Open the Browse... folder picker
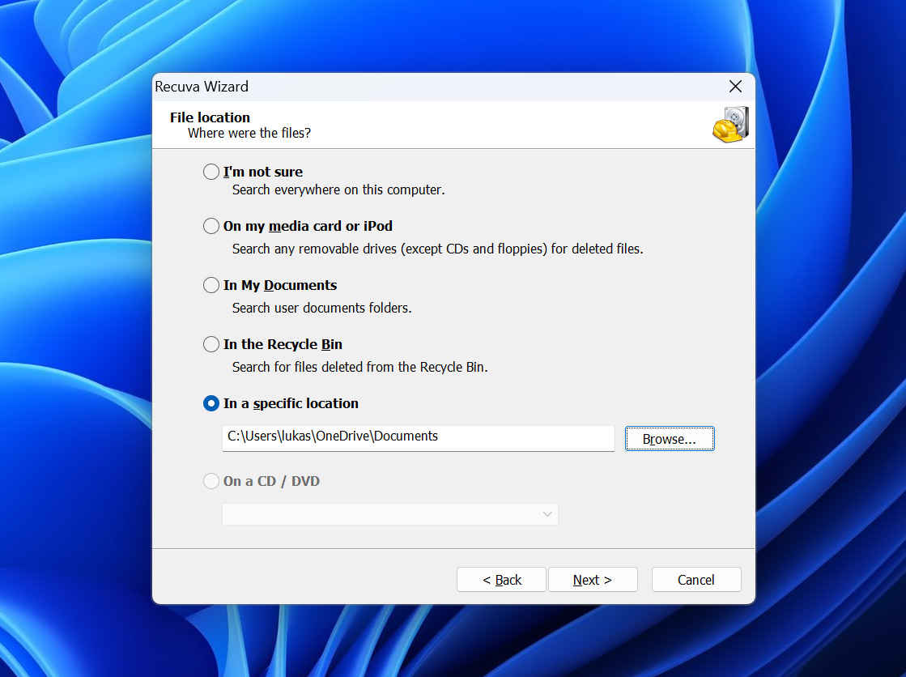The height and width of the screenshot is (677, 906). (670, 439)
